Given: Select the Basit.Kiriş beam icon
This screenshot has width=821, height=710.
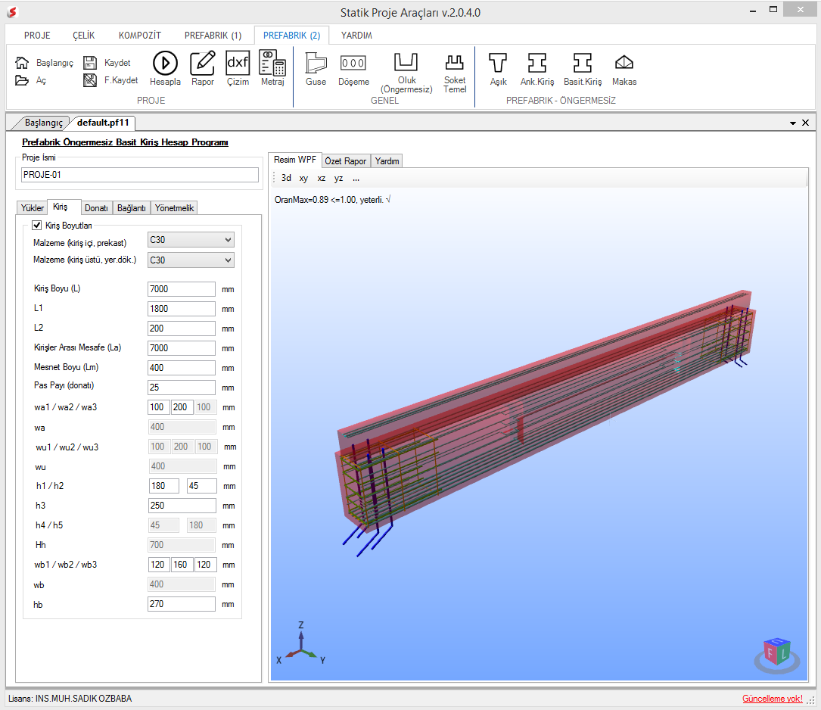Looking at the screenshot, I should [x=582, y=63].
